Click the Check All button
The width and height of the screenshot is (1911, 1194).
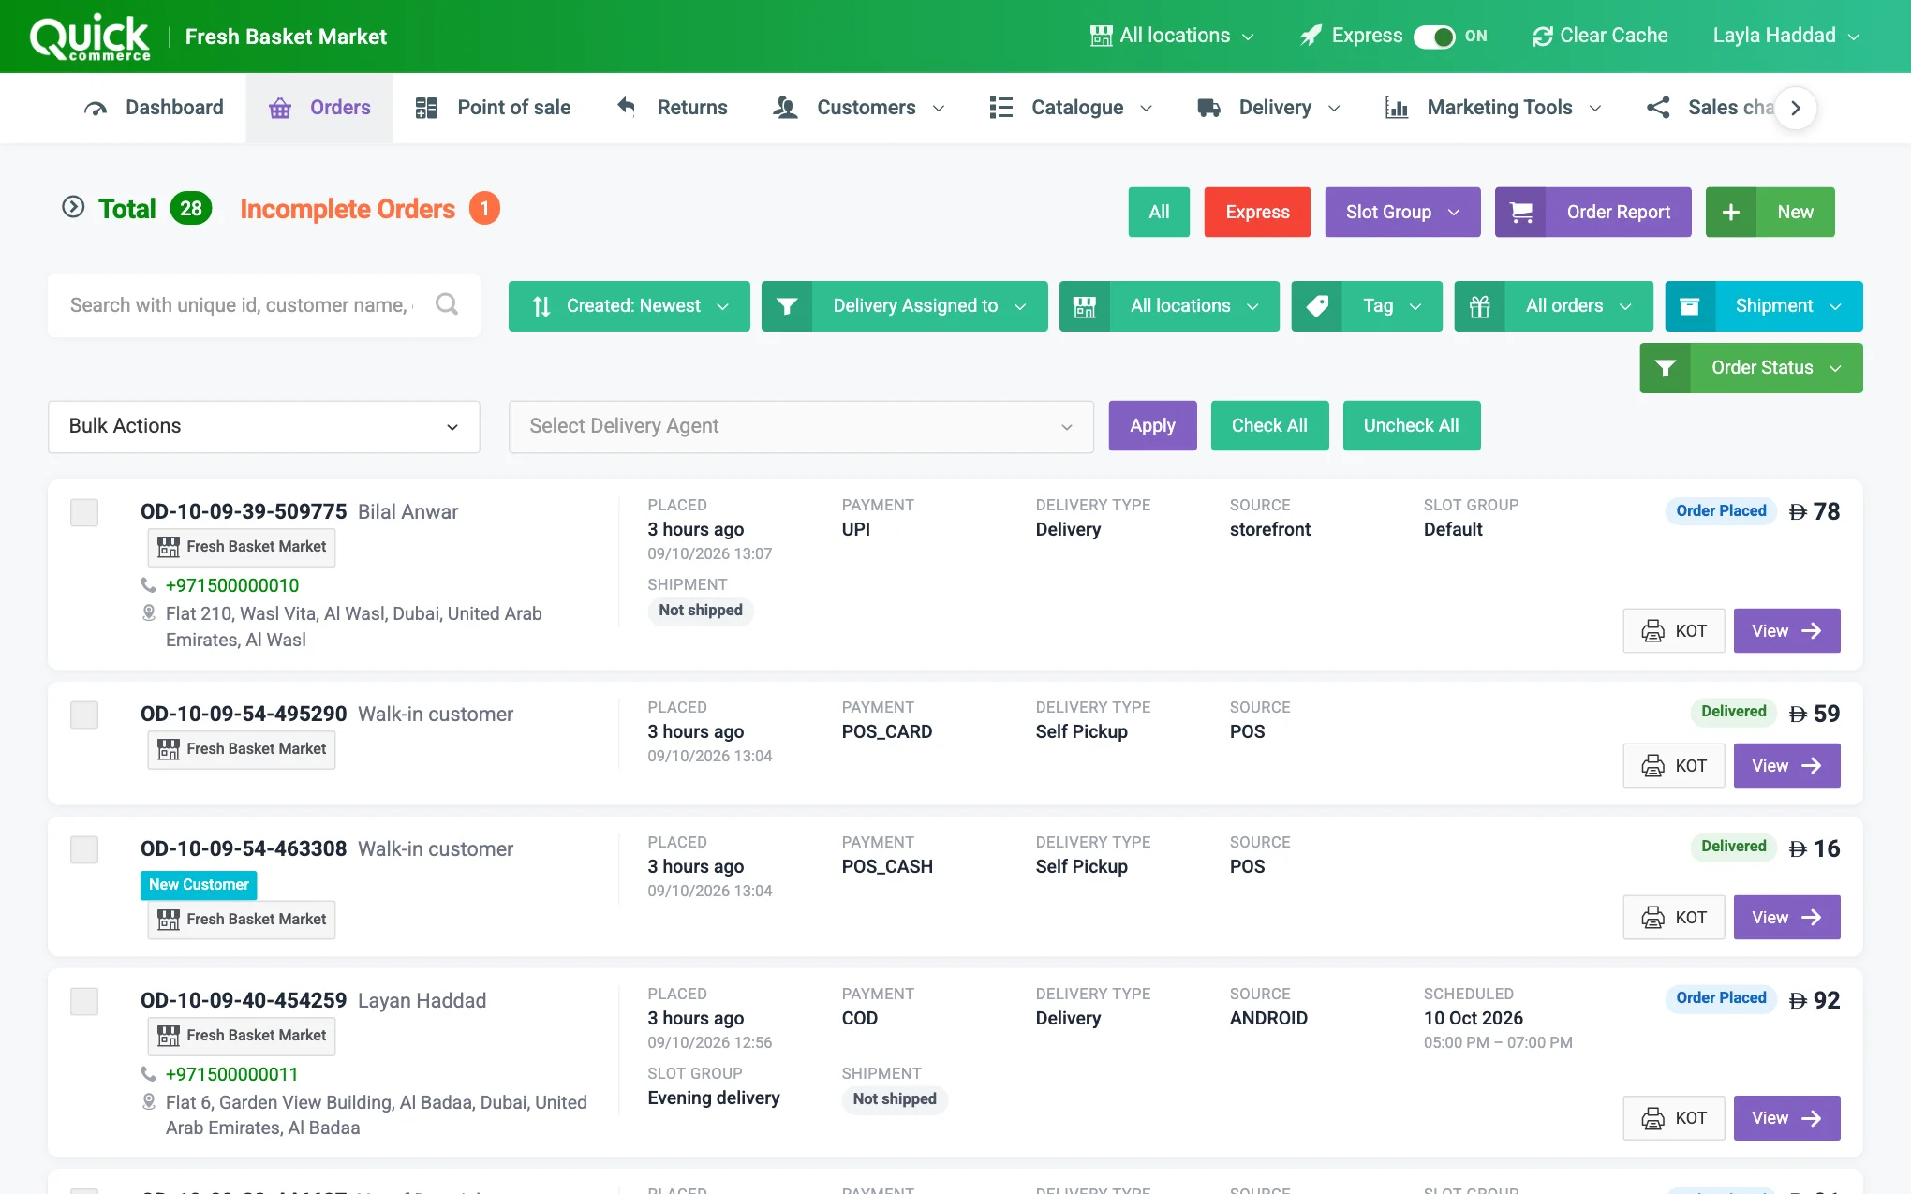(x=1269, y=426)
